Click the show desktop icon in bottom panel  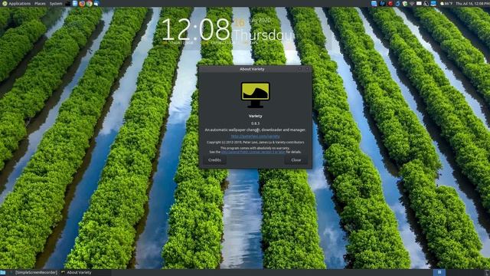pos(3,273)
